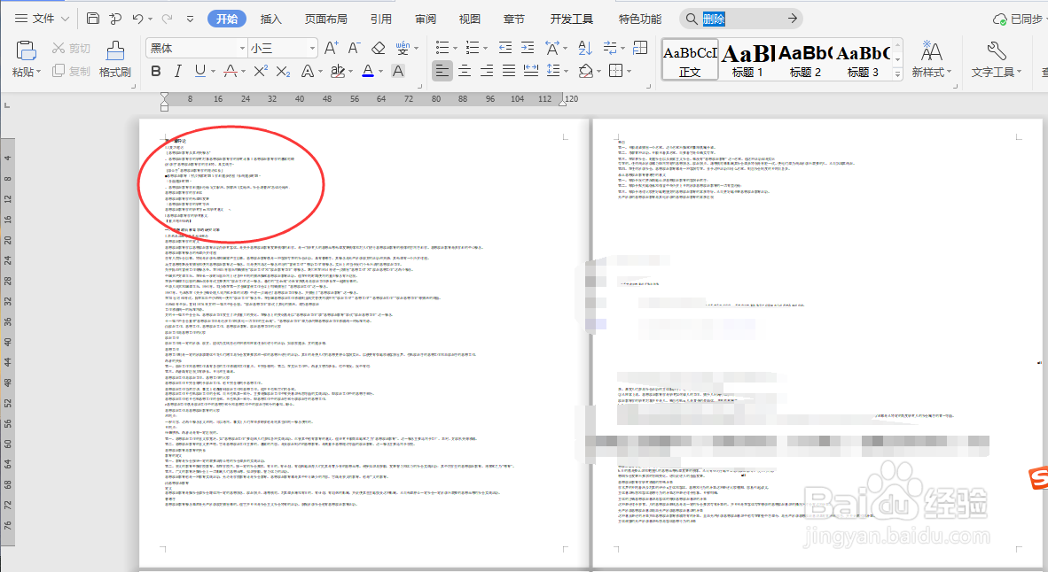Click the decrease indent icon
The height and width of the screenshot is (572, 1048).
coord(505,48)
